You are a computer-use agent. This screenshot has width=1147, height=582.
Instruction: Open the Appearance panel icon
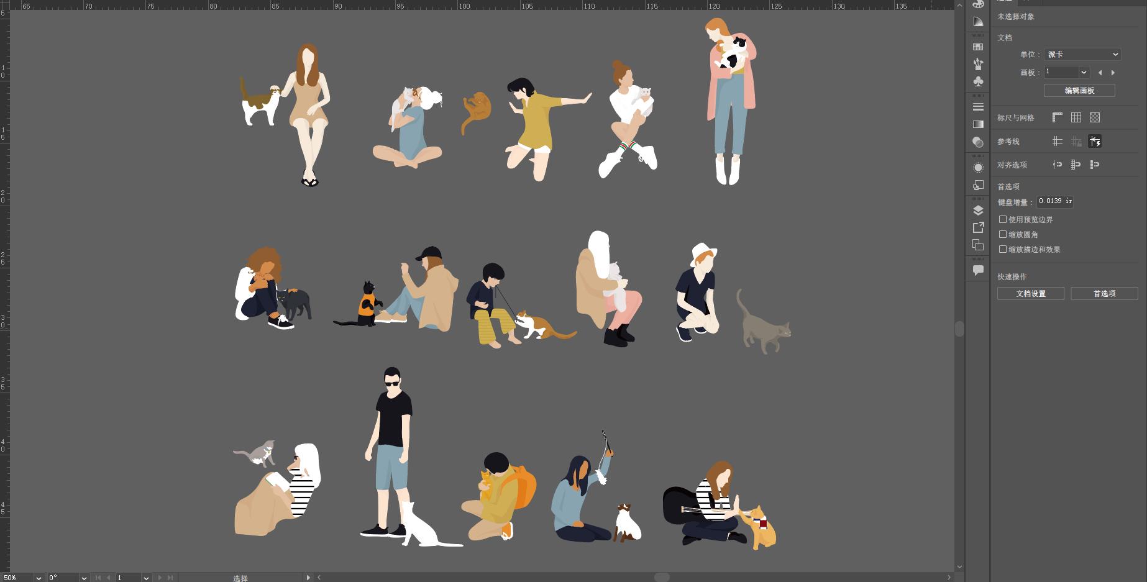978,168
